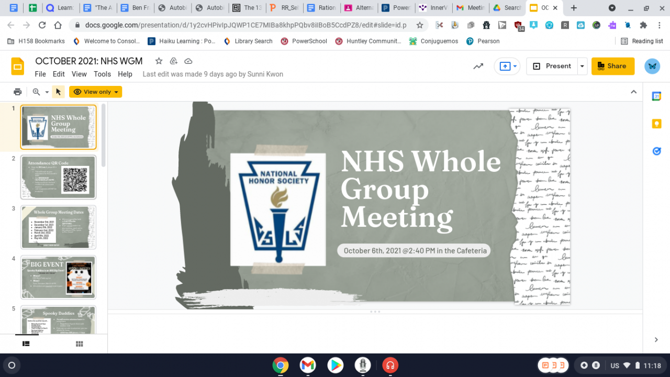The width and height of the screenshot is (670, 377).
Task: Open the Library Search bookmark
Action: point(248,41)
